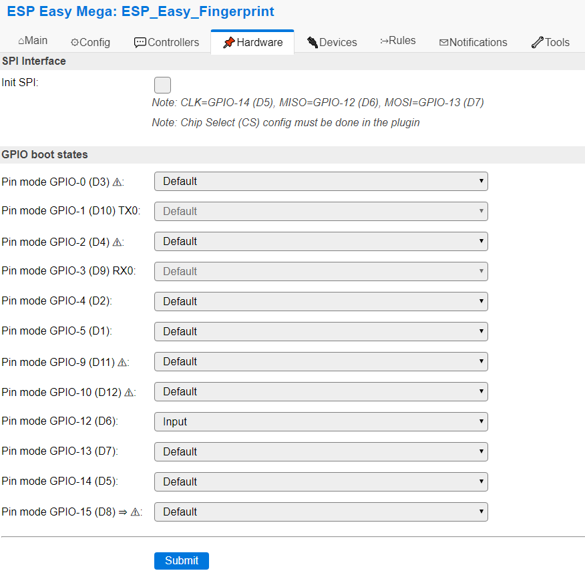Open the GPIO-12 (D6) dropdown set to Input
This screenshot has width=585, height=585.
tap(321, 422)
